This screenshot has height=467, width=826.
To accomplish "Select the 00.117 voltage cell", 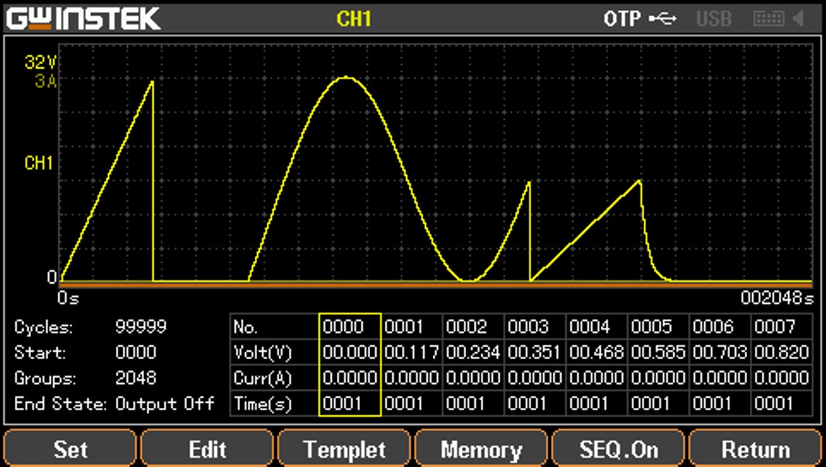I will 412,352.
